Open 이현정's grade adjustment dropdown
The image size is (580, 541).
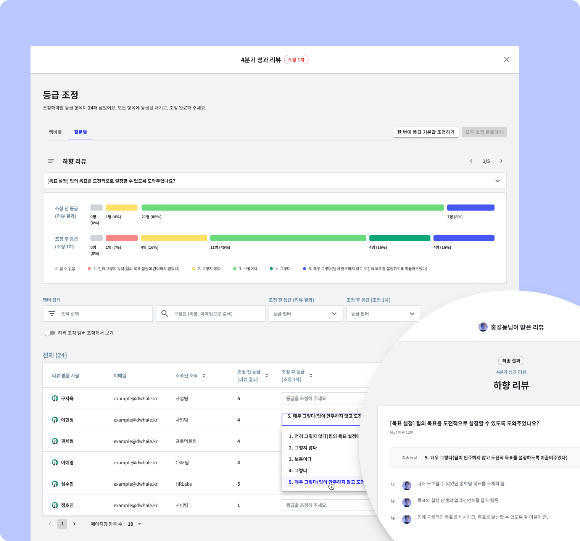coord(322,420)
